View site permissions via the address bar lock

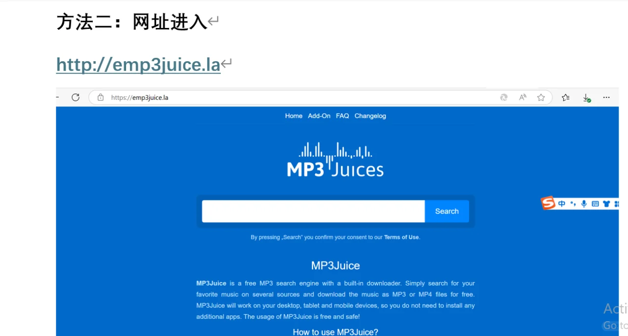coord(101,97)
